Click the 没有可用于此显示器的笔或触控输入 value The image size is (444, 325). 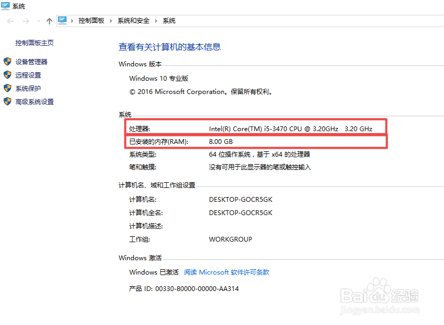point(260,167)
